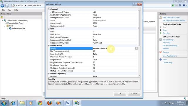The height and width of the screenshot is (106, 188).
Task: Collapse the Sites tree node
Action: (5, 26)
